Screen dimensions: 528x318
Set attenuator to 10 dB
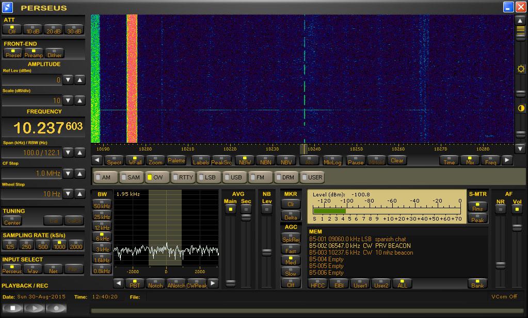click(x=33, y=29)
